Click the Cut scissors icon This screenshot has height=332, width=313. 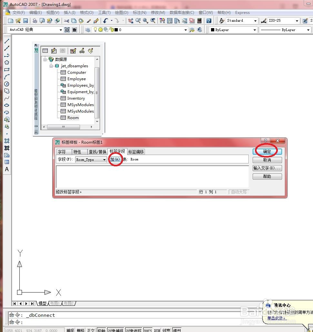click(x=66, y=21)
